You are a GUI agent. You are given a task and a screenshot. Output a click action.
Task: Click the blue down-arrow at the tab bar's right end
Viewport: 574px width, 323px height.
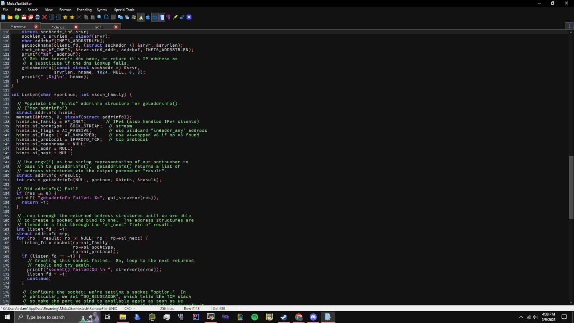[x=569, y=26]
